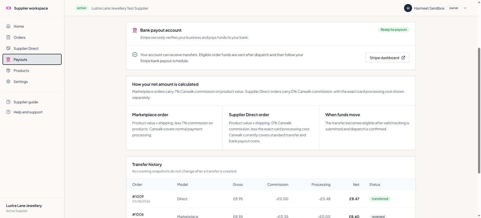The width and height of the screenshot is (481, 218).
Task: Click the Settings gear icon
Action: pyautogui.click(x=8, y=81)
